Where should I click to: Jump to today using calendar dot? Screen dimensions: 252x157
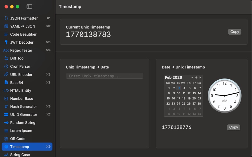tap(196, 77)
